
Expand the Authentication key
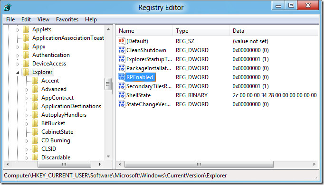click(x=18, y=55)
